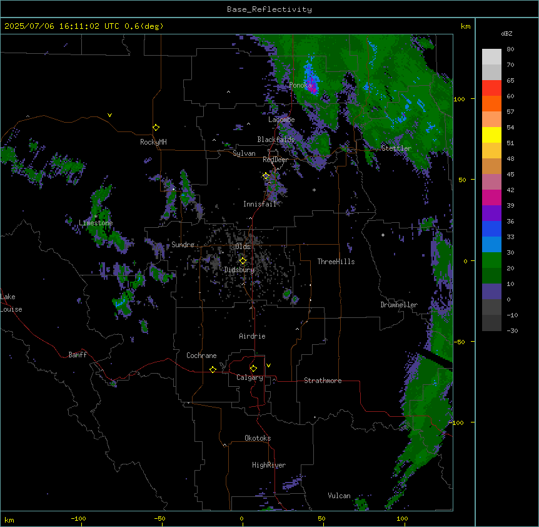Click the purple swatch beside the 39 label
Viewport: 539px width, 527px height.
click(x=491, y=213)
